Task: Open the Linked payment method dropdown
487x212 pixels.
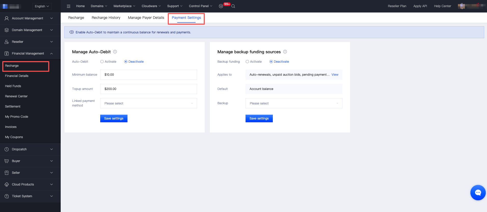Action: [148, 103]
